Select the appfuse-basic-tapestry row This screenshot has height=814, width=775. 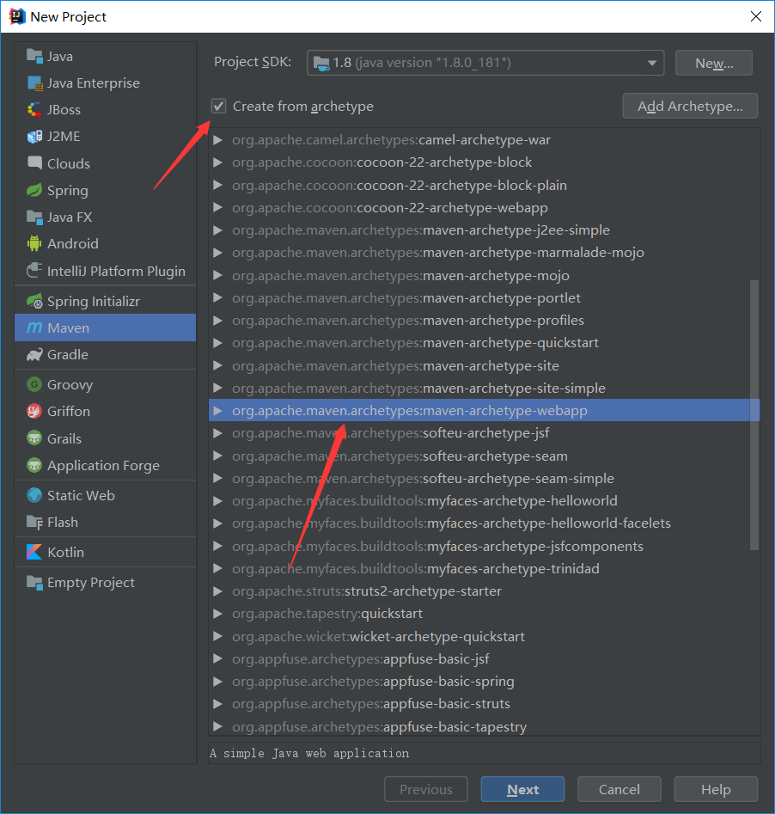(x=485, y=726)
